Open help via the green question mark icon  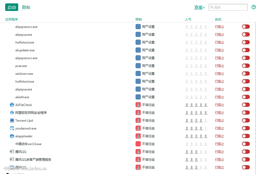[254, 7]
